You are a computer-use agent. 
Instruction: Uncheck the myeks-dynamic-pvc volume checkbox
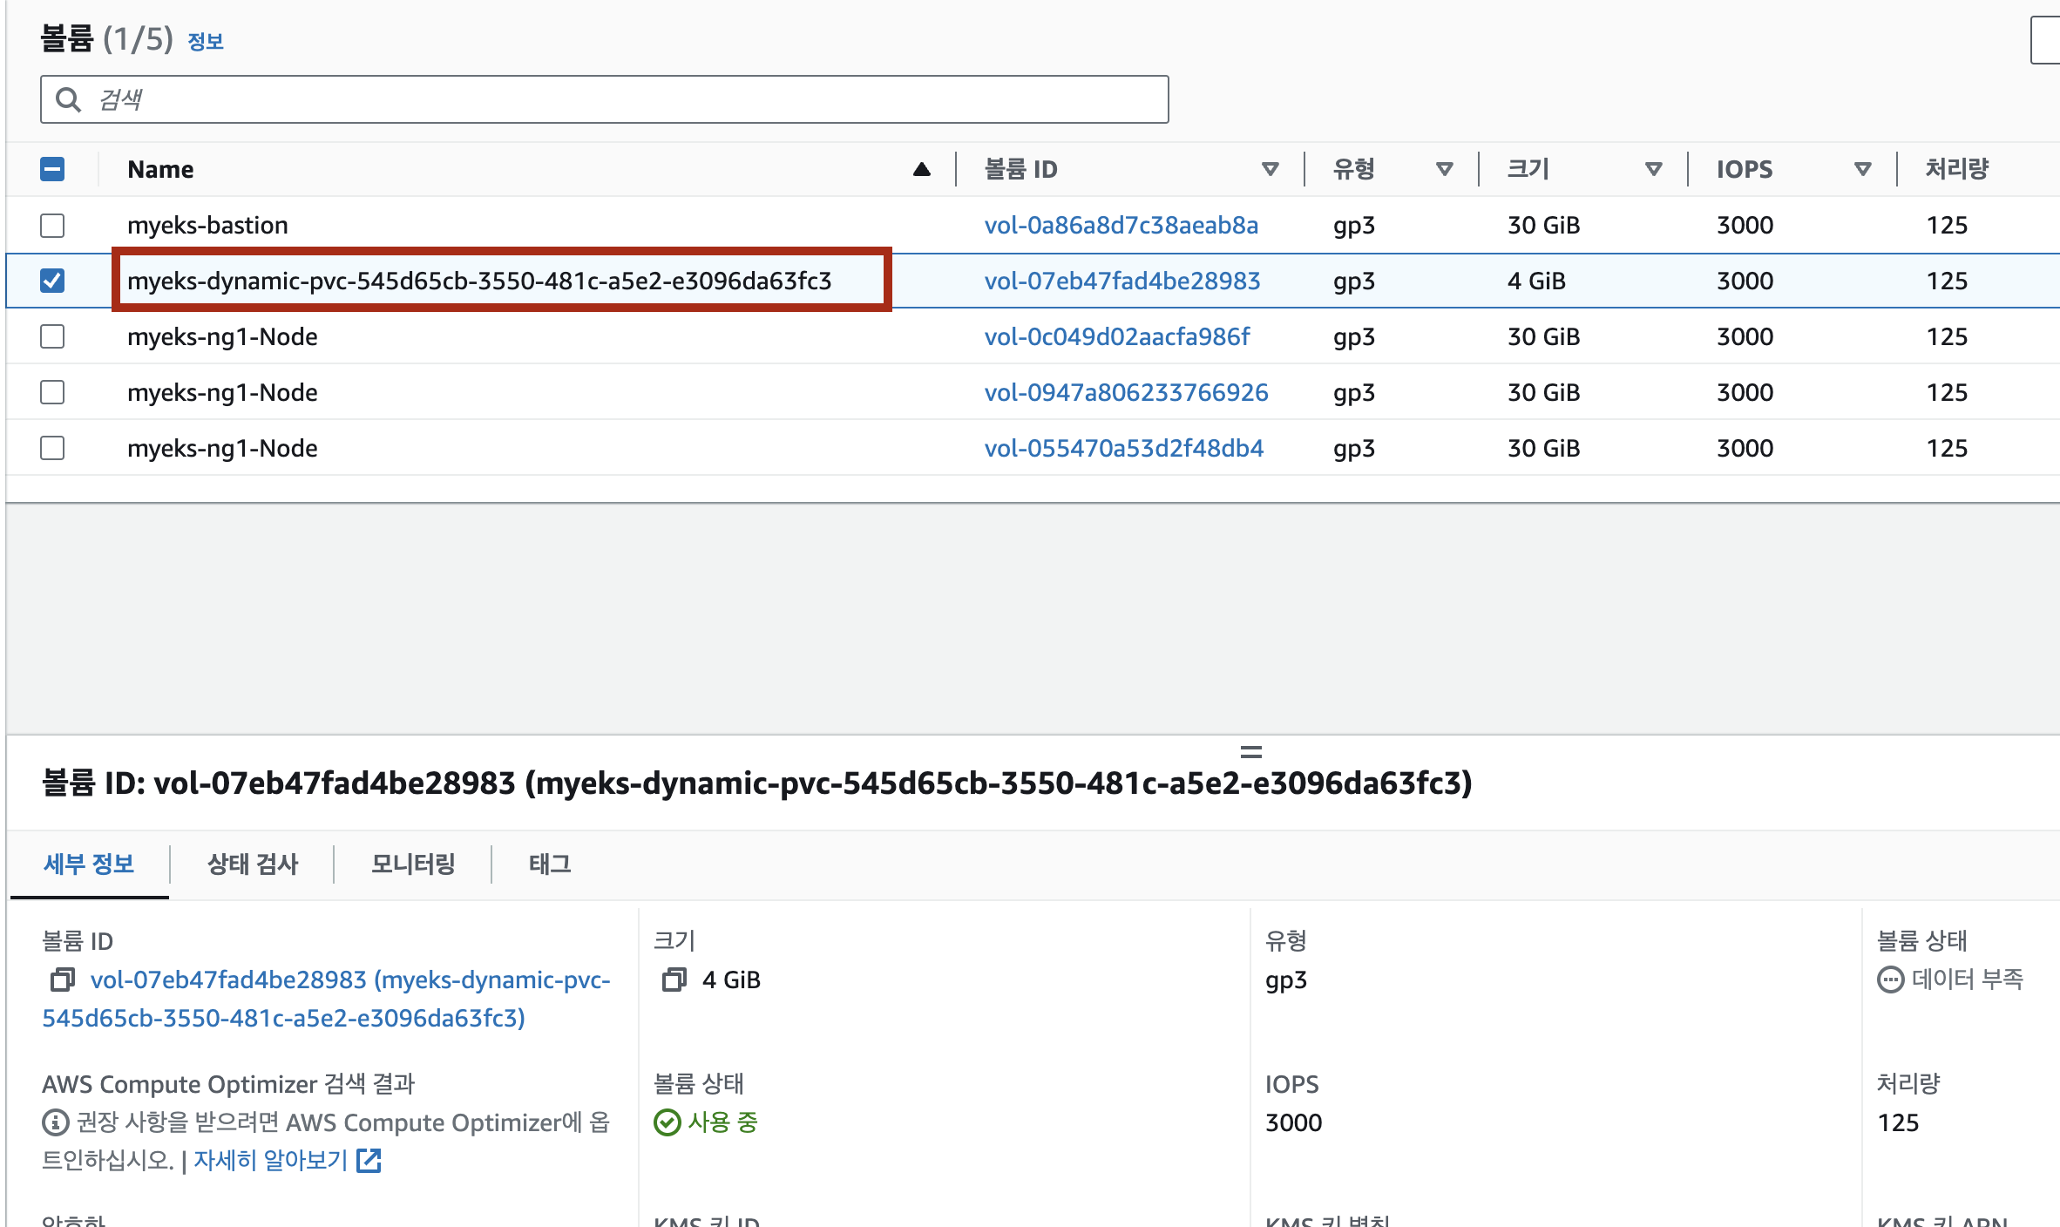click(52, 281)
